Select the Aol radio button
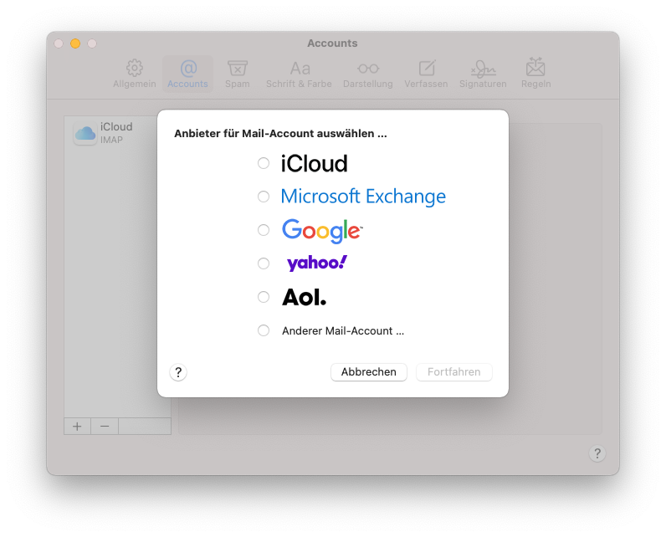The height and width of the screenshot is (537, 666). click(264, 297)
